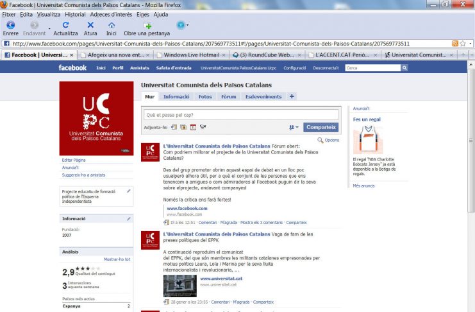
Task: Open Configuració in the Facebook header
Action: pyautogui.click(x=294, y=68)
